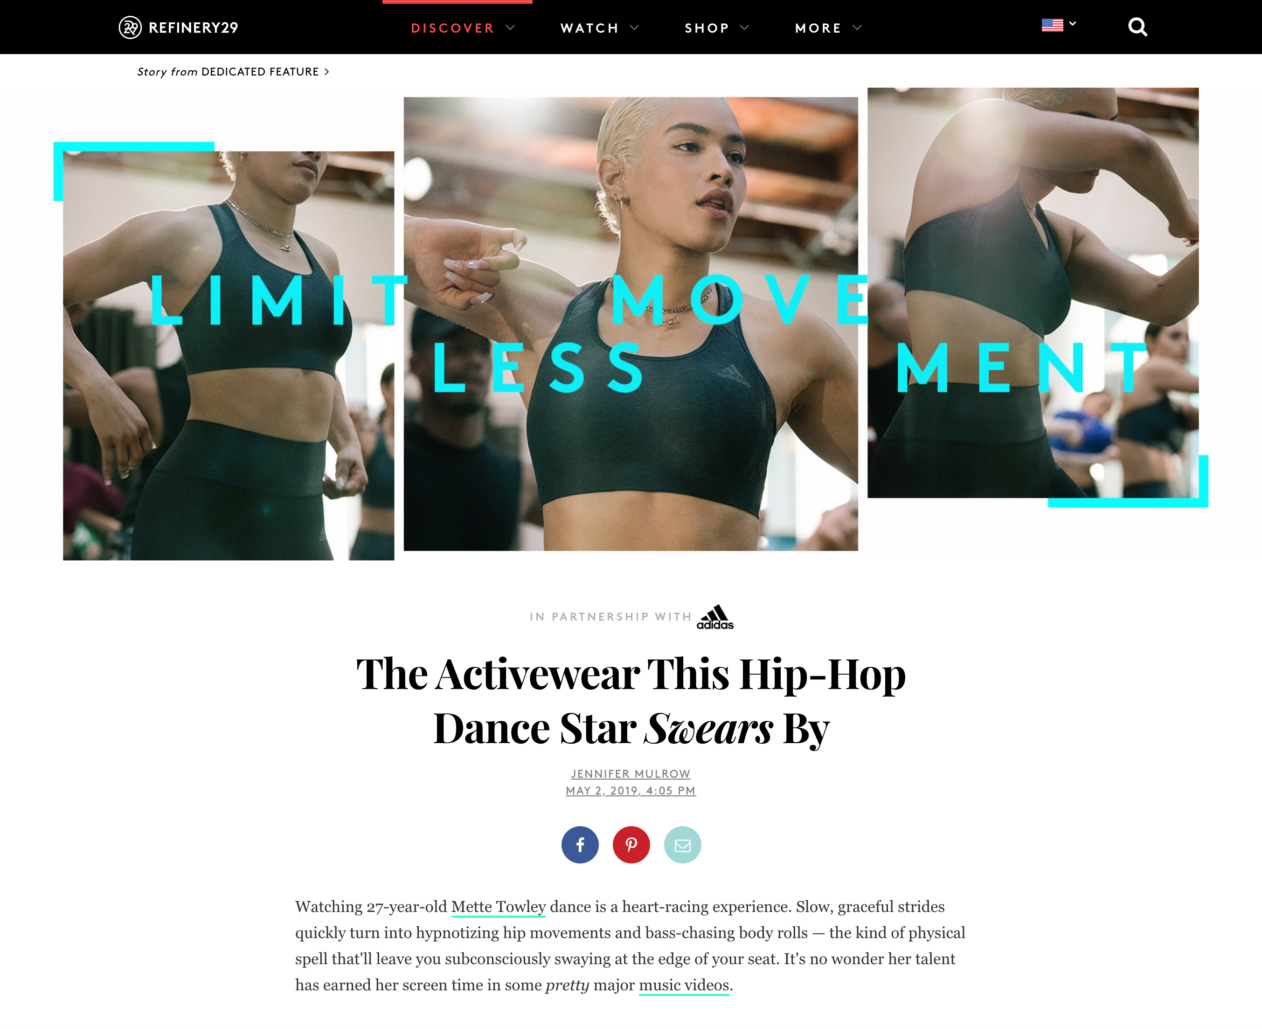Click the Refinery29 circular logo icon

(x=130, y=27)
